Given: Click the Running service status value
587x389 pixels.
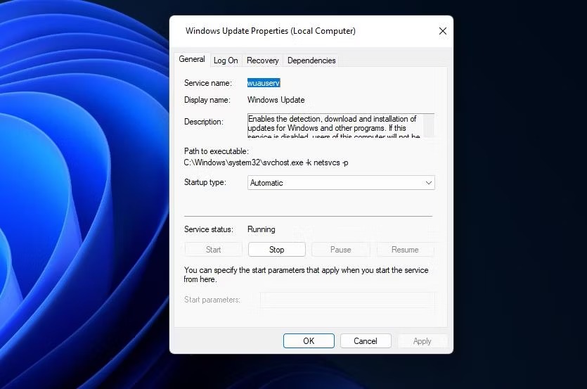Looking at the screenshot, I should [262, 229].
